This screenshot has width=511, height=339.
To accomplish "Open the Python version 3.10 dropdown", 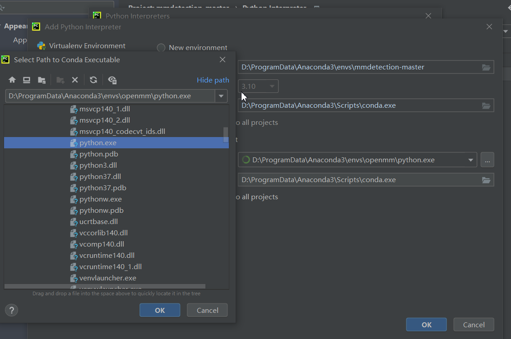I will (258, 86).
